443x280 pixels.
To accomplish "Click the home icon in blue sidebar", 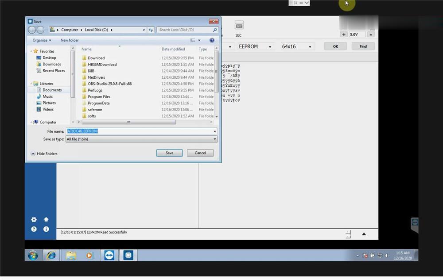I will 46,219.
